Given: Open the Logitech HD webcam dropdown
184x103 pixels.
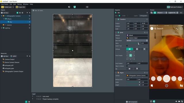Looking at the screenshot, I should point(173,13).
